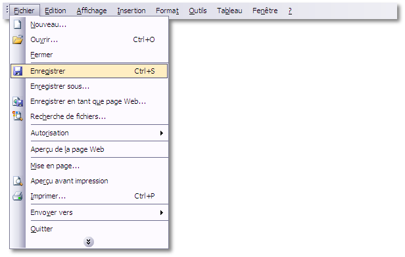Choose Imprimer... menu entry
Screen dimensions: 405x257
[x=89, y=196]
